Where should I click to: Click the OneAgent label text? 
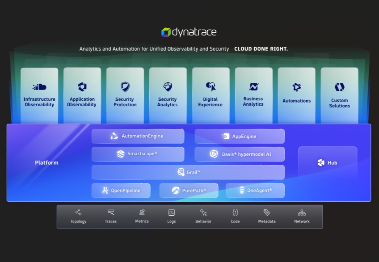259,191
